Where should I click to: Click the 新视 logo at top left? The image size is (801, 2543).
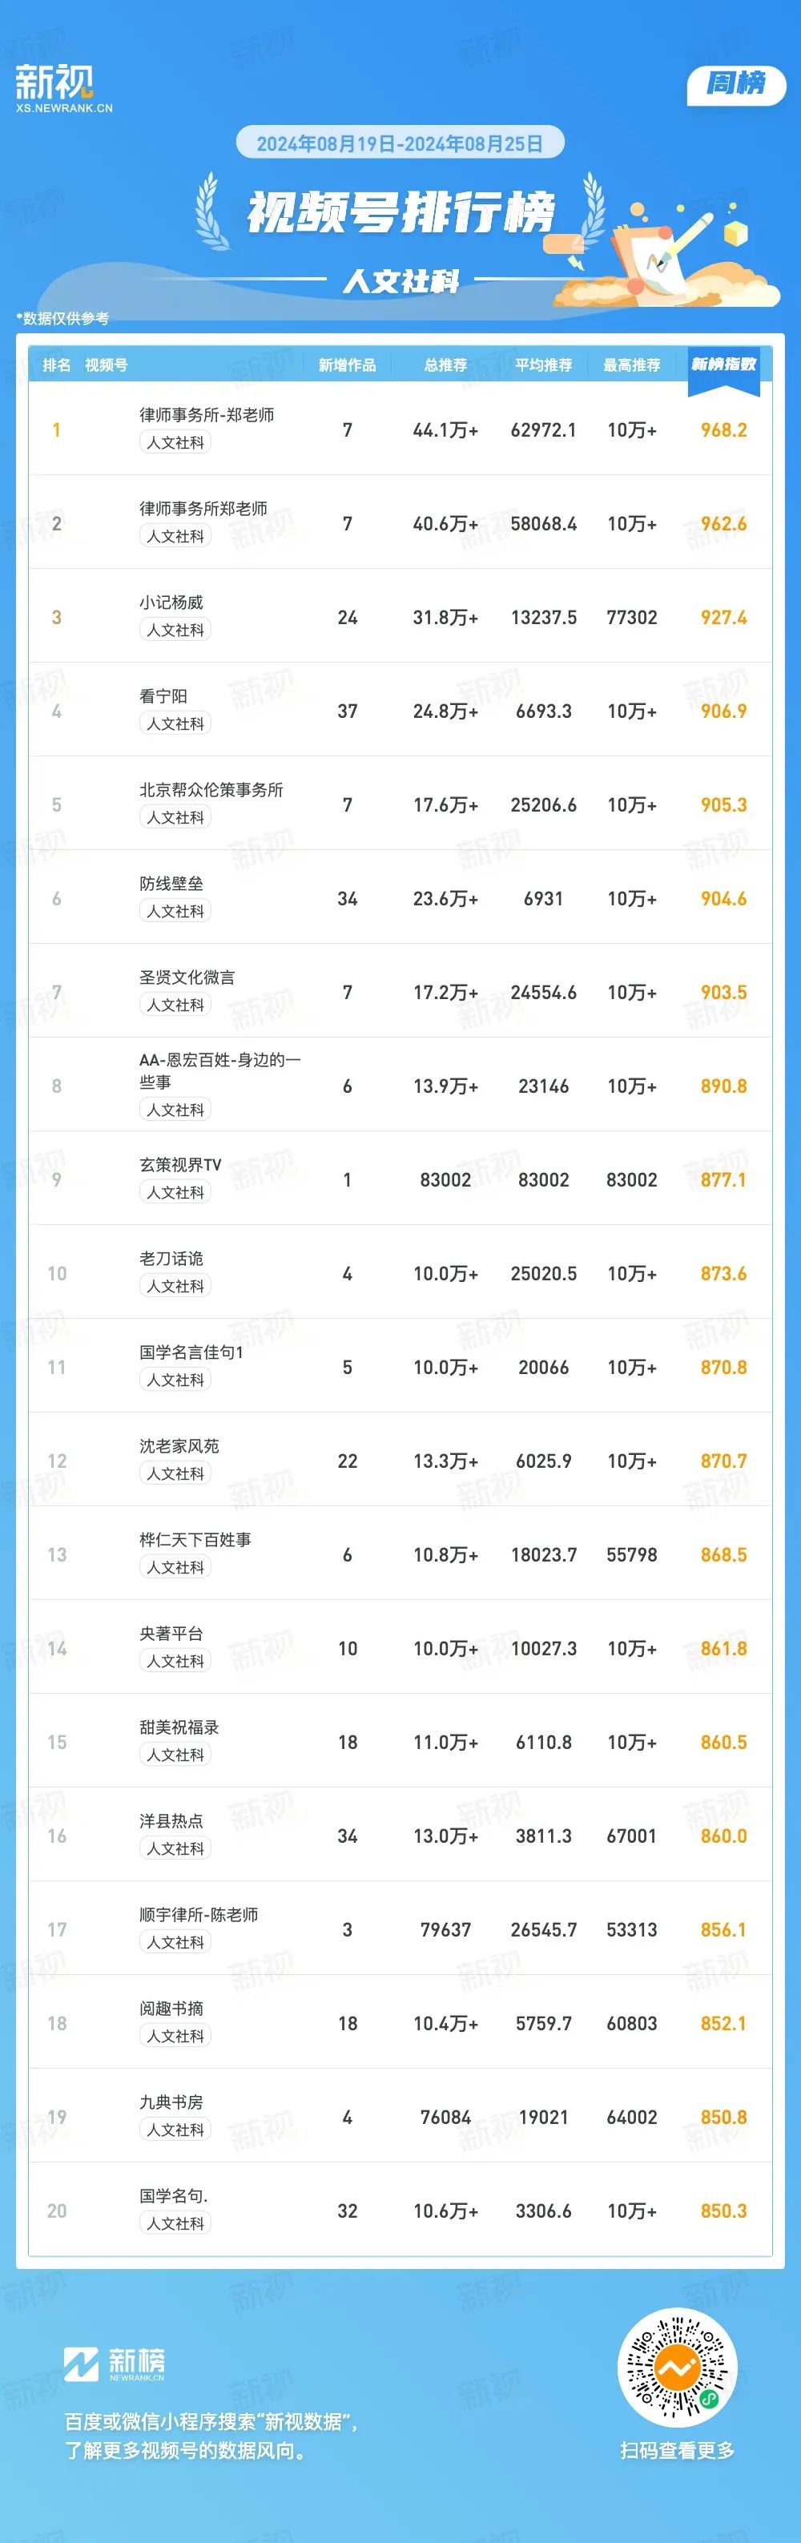[x=64, y=89]
